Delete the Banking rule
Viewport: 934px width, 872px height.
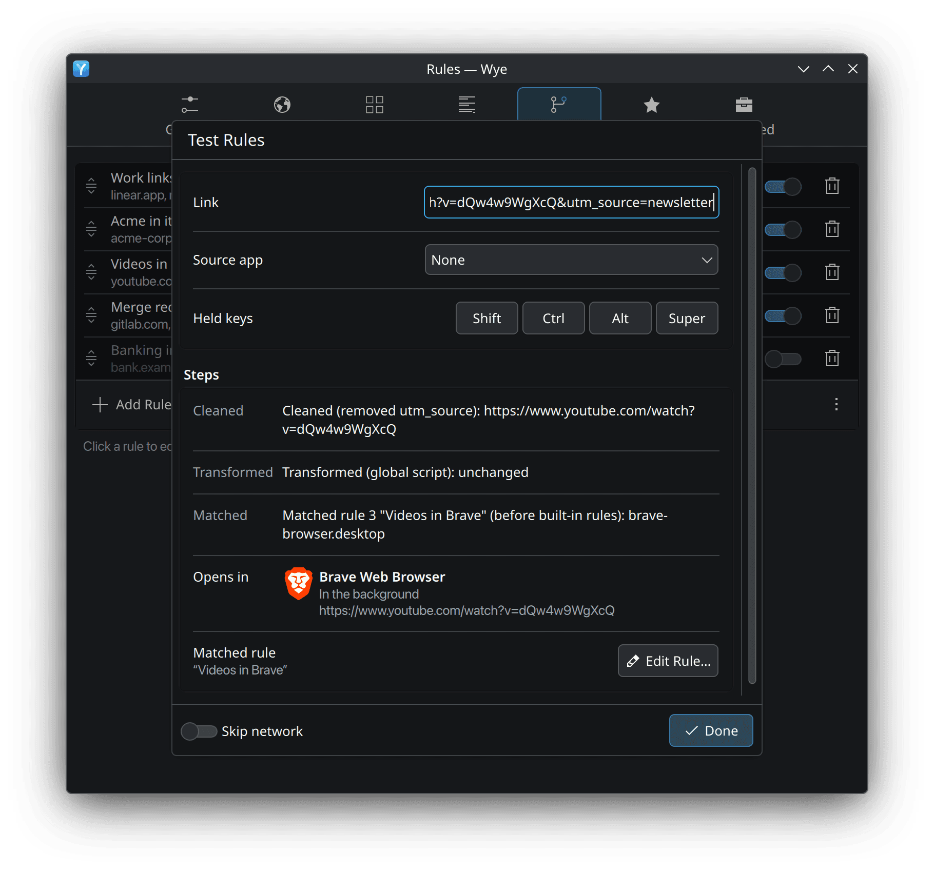832,358
